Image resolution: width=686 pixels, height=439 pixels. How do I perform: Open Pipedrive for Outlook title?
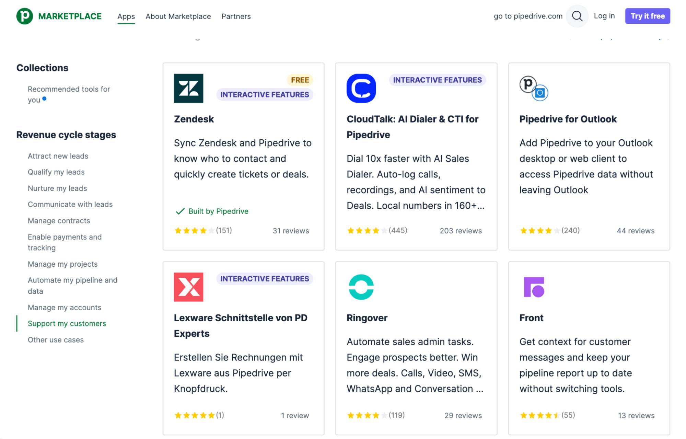pos(568,119)
